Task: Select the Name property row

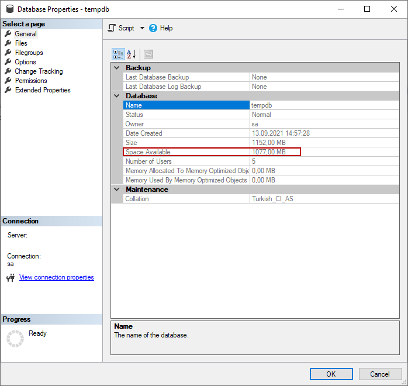Action: pos(261,105)
